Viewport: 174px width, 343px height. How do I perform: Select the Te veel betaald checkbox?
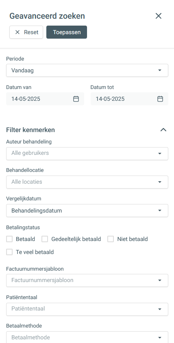point(9,252)
